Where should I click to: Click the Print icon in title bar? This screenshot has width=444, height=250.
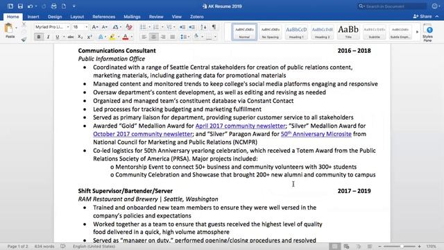[x=54, y=6]
